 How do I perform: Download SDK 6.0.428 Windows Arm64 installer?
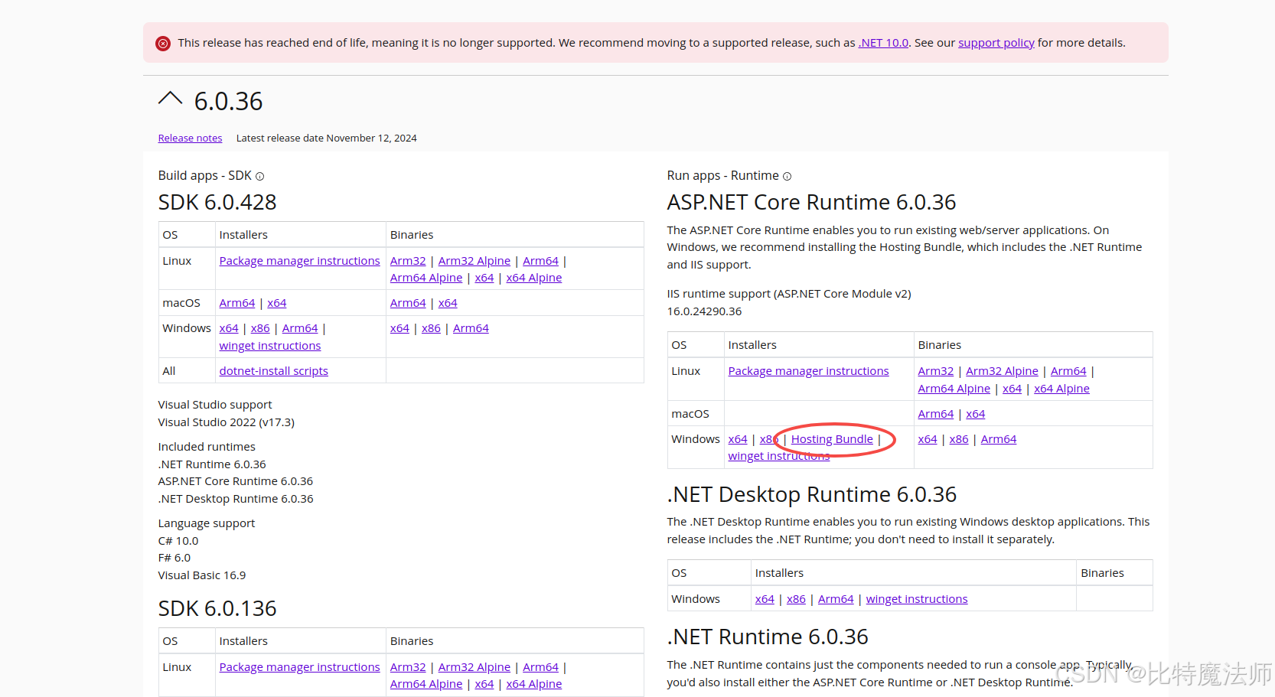pyautogui.click(x=300, y=328)
